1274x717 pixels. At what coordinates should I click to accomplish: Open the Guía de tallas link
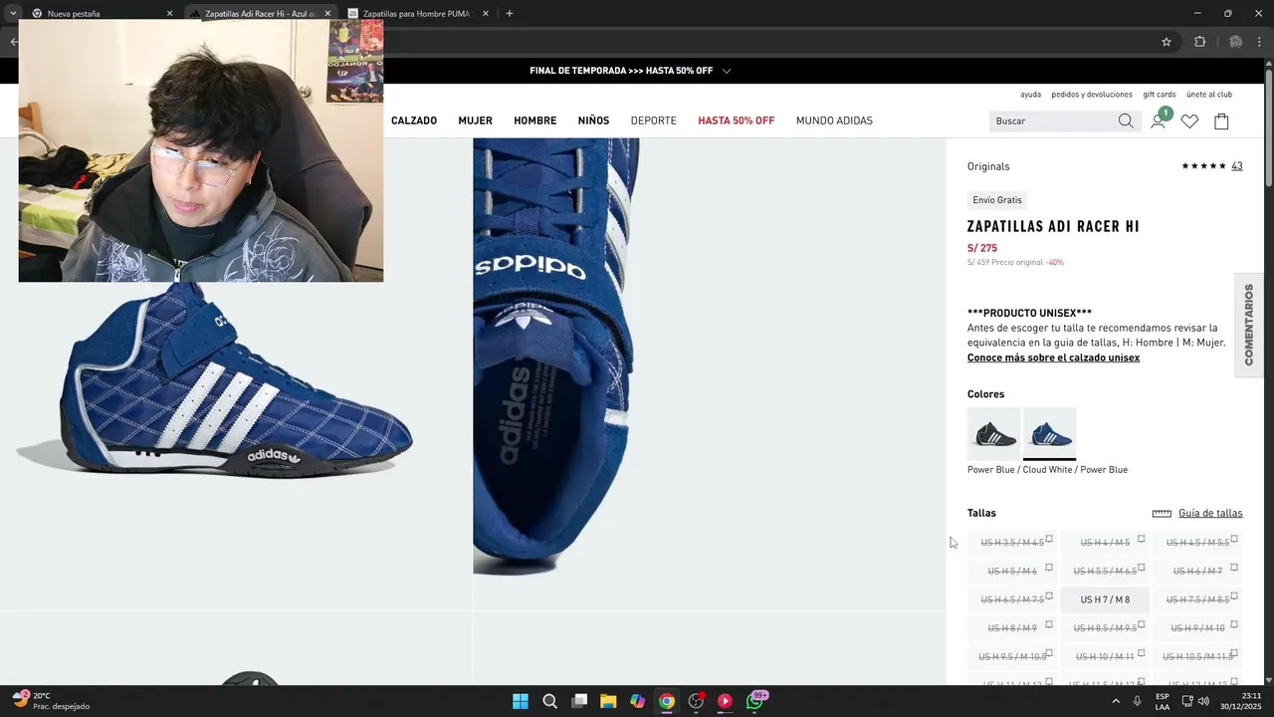(x=1210, y=514)
